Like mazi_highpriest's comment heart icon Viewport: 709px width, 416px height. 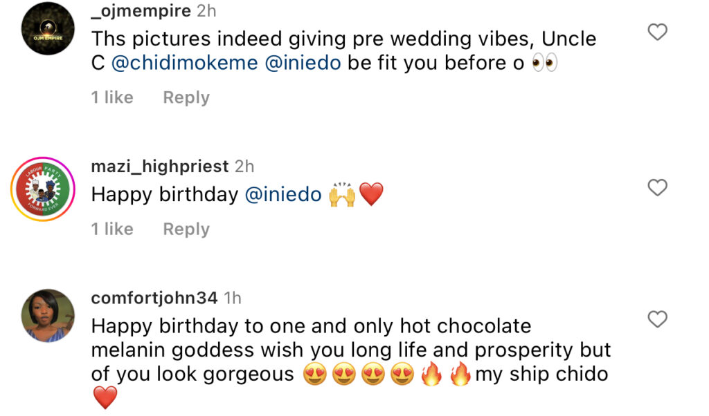[656, 187]
